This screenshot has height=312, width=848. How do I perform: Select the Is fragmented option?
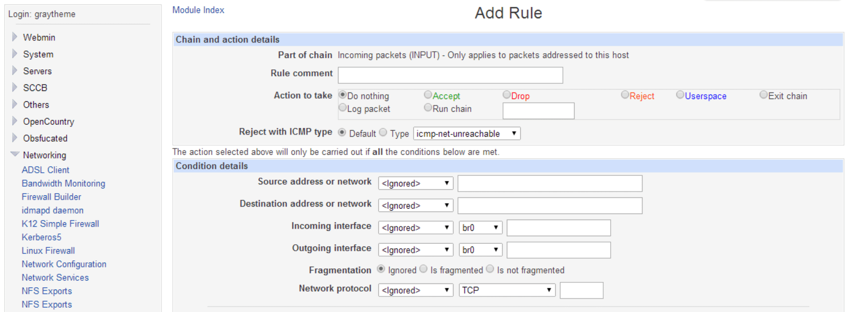pos(423,268)
